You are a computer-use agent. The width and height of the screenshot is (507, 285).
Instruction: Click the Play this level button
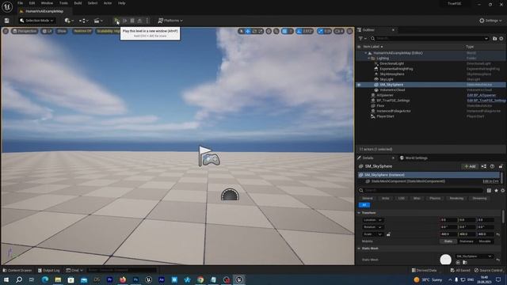[116, 21]
